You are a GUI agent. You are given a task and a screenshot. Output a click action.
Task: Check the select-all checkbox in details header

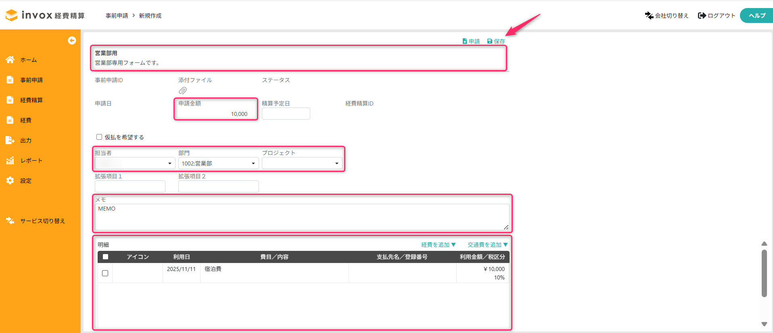point(105,256)
